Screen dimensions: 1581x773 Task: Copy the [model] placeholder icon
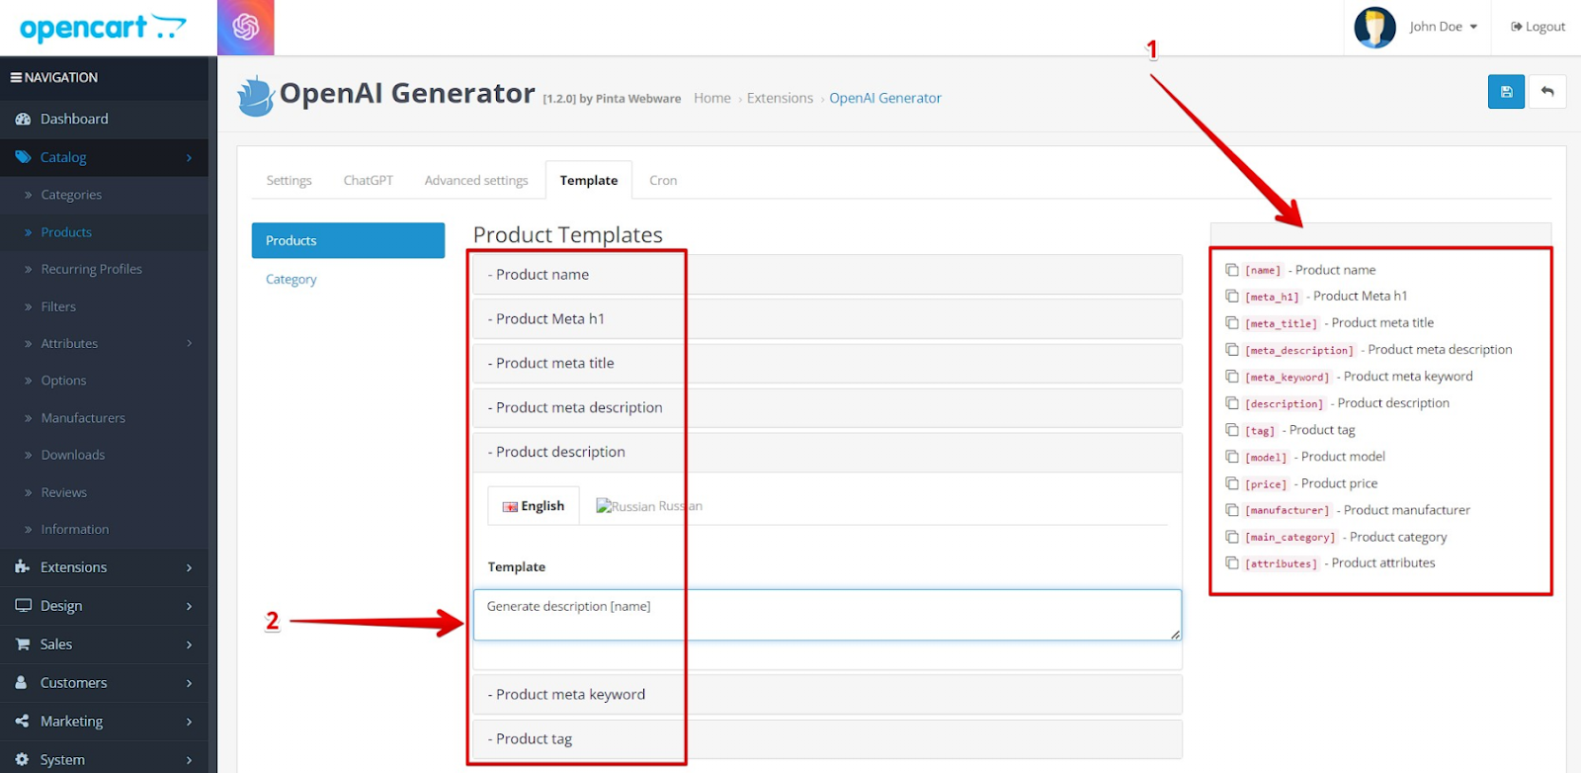[1231, 456]
